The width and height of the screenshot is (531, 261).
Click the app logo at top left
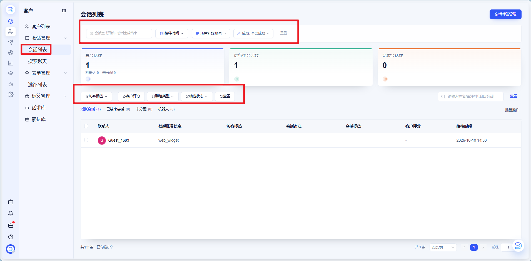[11, 10]
